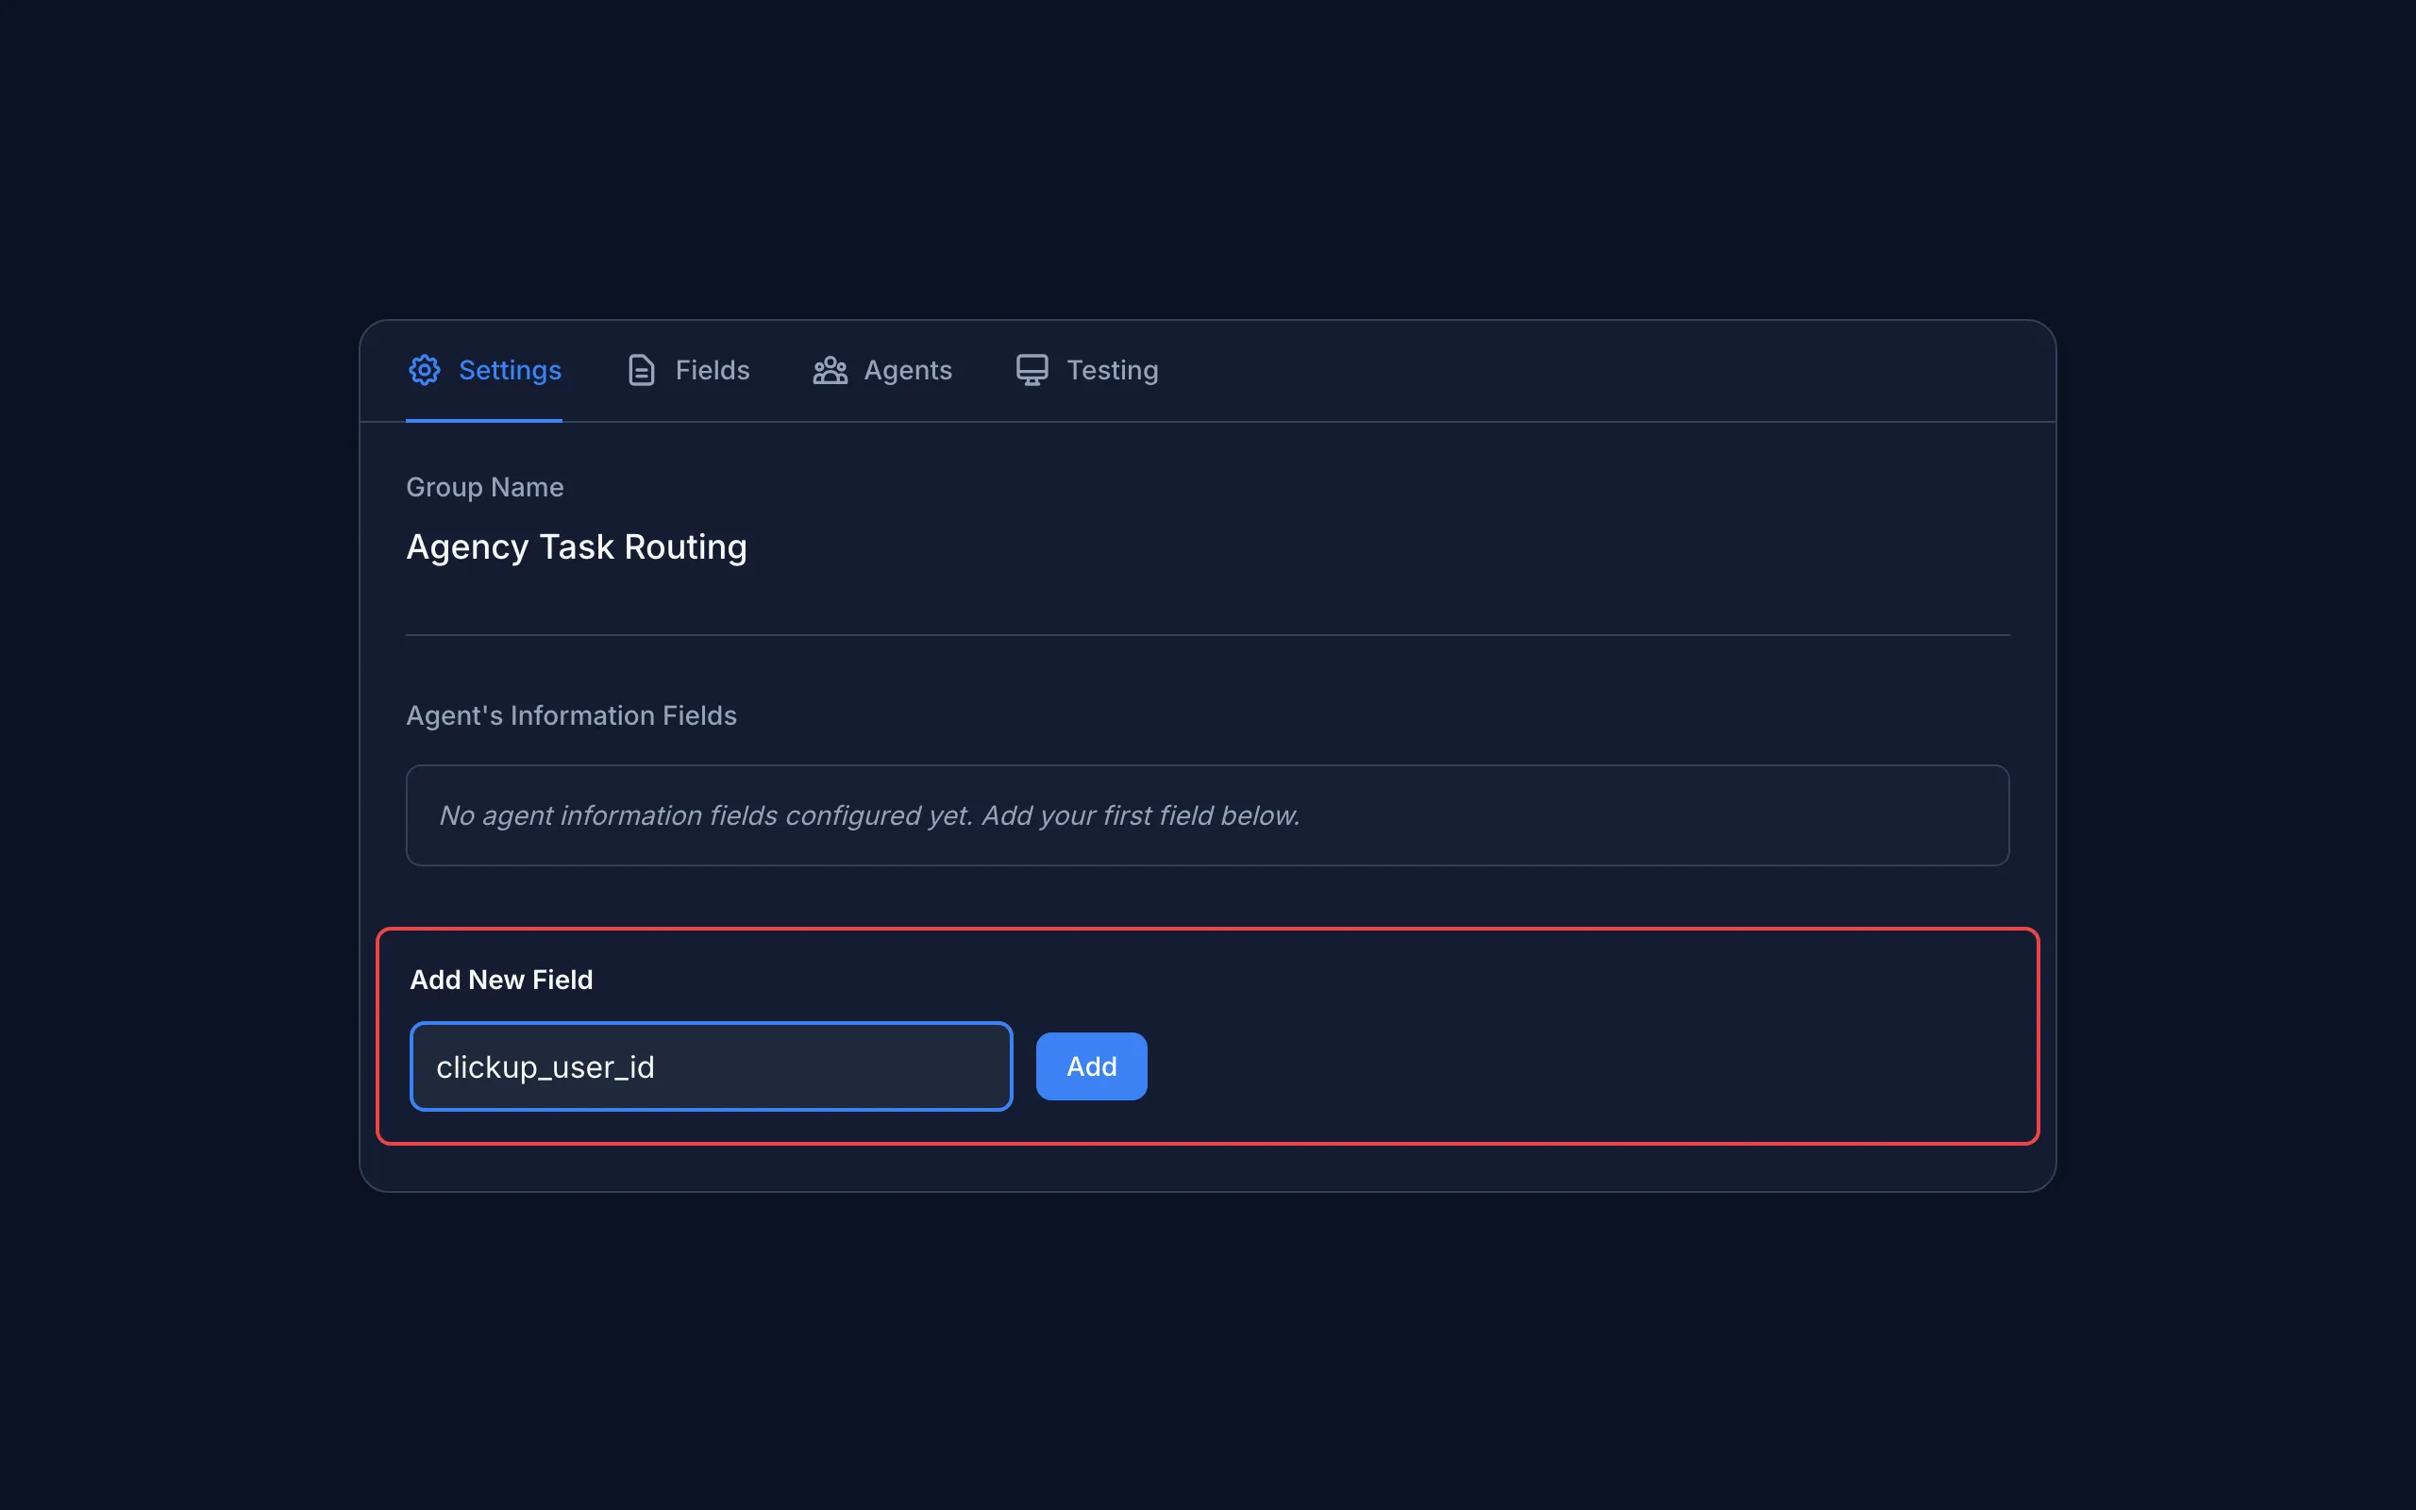Click the Add New Field section heading
Viewport: 2416px width, 1510px height.
click(501, 980)
